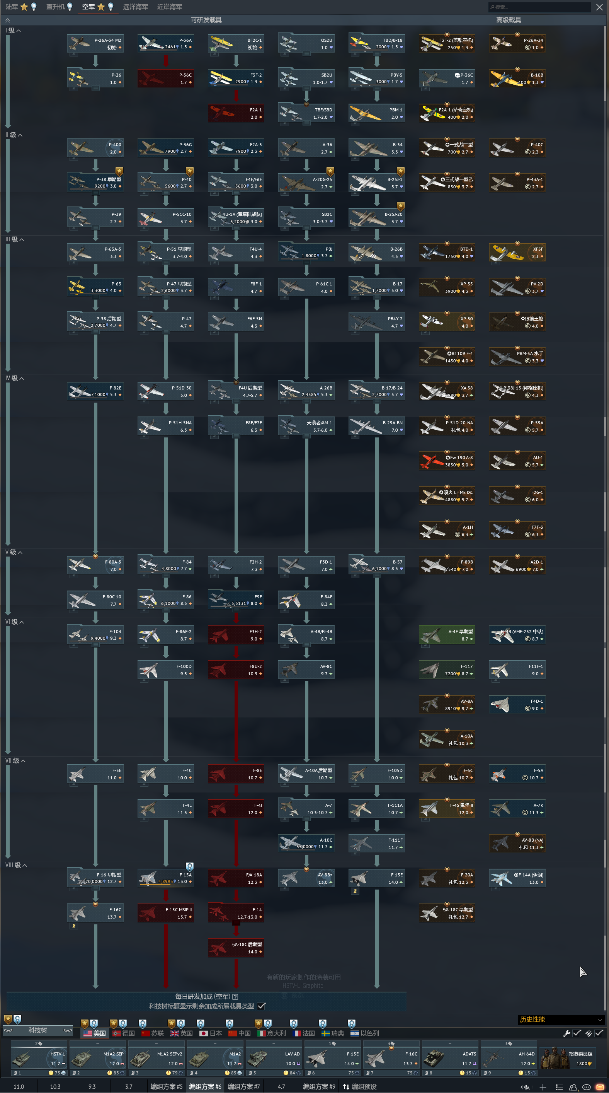Collapse the VIII 级 rank section
Viewport: 609px width, 1093px height.
(x=17, y=865)
